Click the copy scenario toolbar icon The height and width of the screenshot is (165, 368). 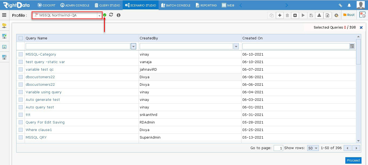coord(272,15)
